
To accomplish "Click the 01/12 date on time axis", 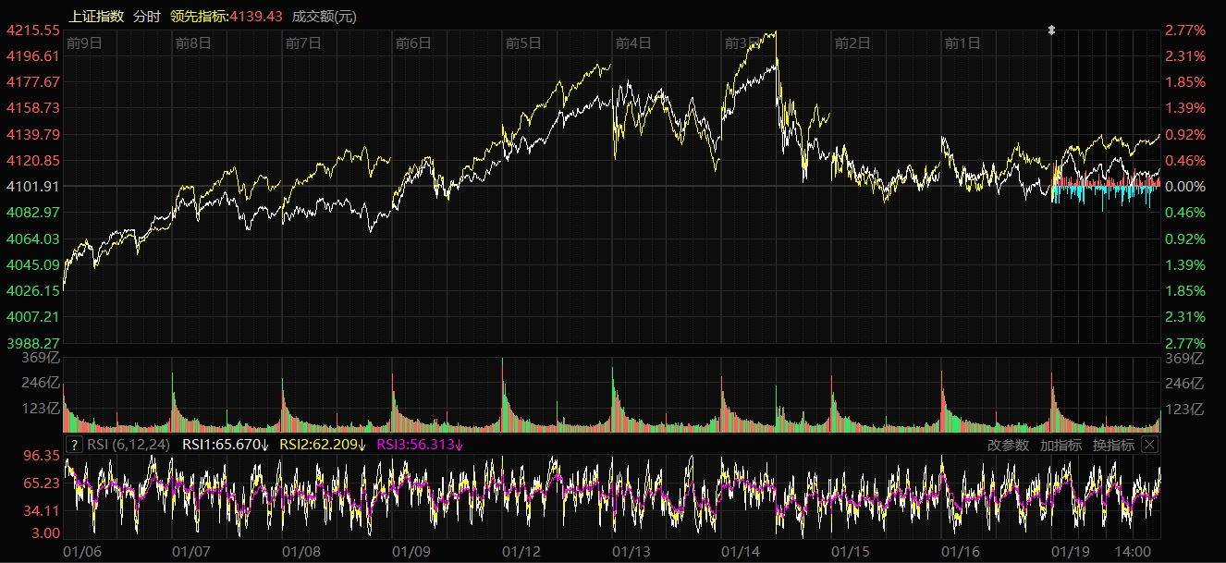I will [x=521, y=551].
